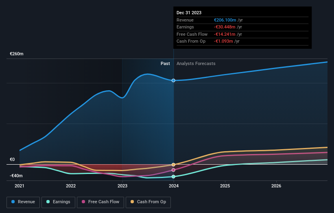This screenshot has width=334, height=213.
Task: Click the 2022 x-axis label
Action: pos(71,186)
